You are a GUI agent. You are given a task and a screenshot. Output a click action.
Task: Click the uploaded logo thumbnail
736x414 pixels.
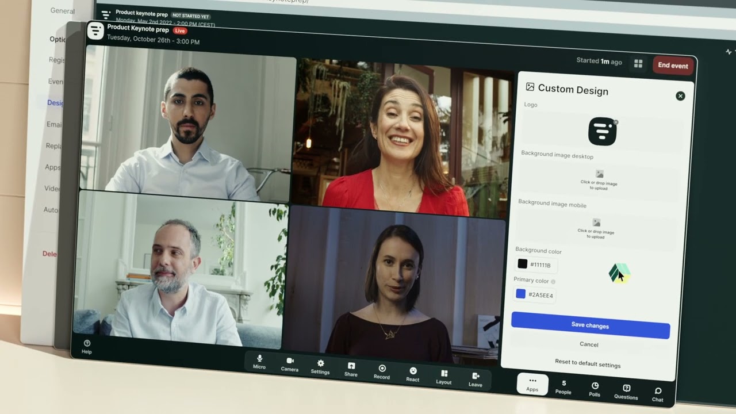[603, 132]
